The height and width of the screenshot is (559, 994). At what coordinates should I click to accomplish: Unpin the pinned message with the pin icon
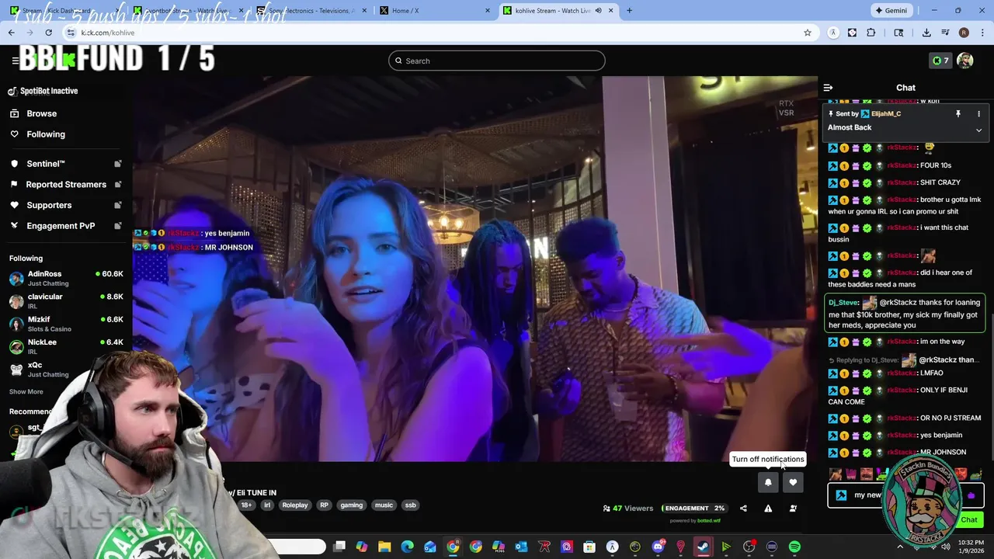[x=958, y=113]
